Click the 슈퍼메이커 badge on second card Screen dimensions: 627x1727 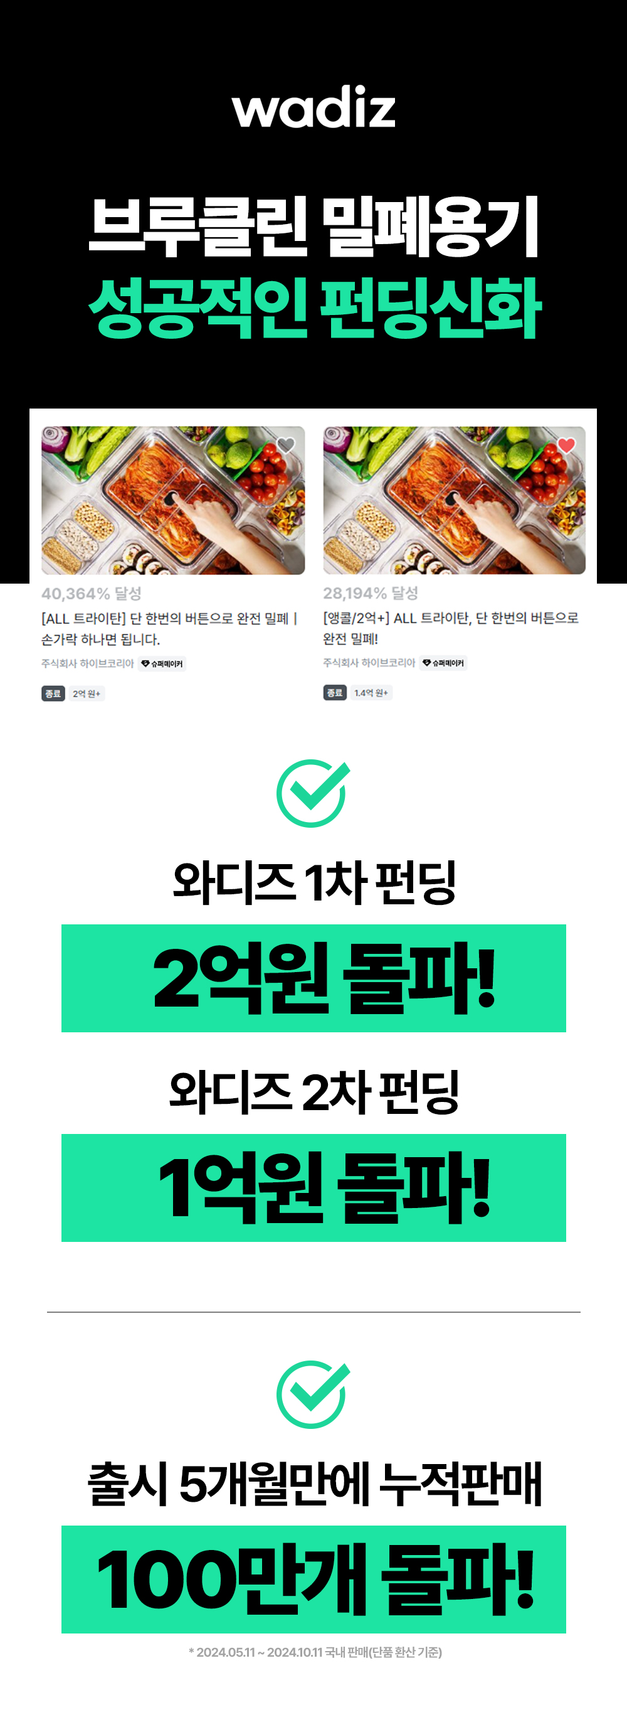[443, 663]
